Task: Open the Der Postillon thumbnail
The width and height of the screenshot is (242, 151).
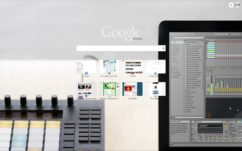Action: pyautogui.click(x=133, y=89)
